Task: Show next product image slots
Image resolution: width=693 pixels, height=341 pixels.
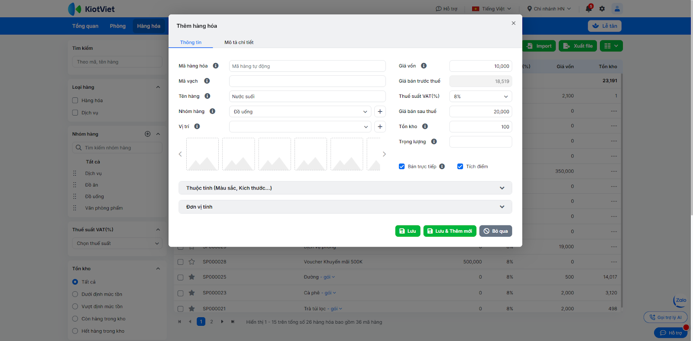Action: 384,154
